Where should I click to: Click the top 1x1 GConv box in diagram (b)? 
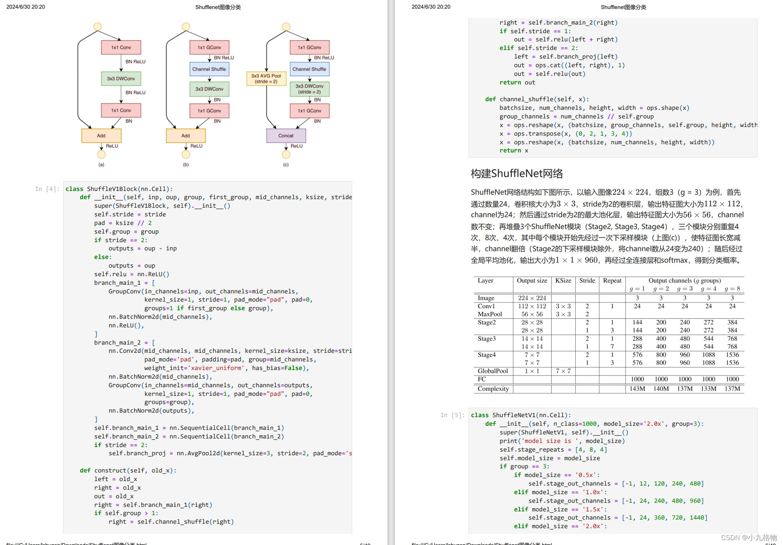click(209, 48)
